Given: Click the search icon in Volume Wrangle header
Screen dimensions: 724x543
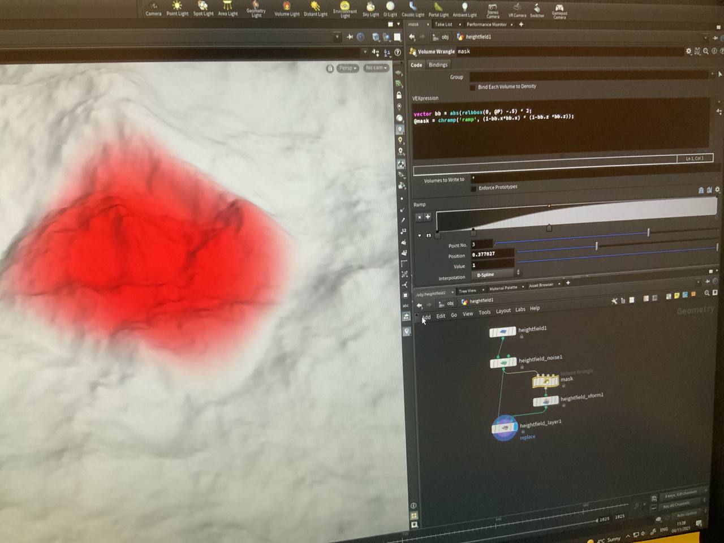Looking at the screenshot, I should click(x=706, y=51).
